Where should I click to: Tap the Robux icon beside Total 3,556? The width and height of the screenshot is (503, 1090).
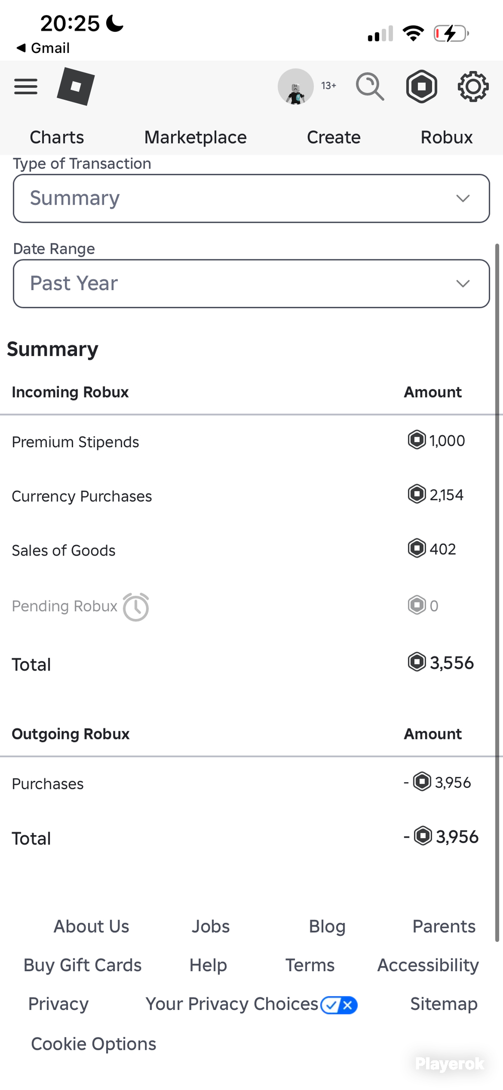tap(416, 662)
